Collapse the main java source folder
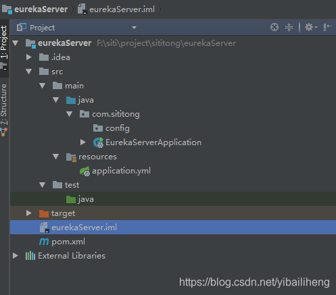Screen dimensions: 336x295 tap(56, 100)
